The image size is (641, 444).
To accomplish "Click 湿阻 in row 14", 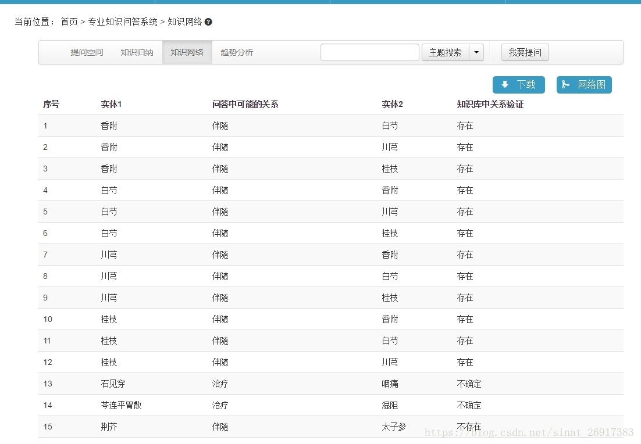I will 390,405.
